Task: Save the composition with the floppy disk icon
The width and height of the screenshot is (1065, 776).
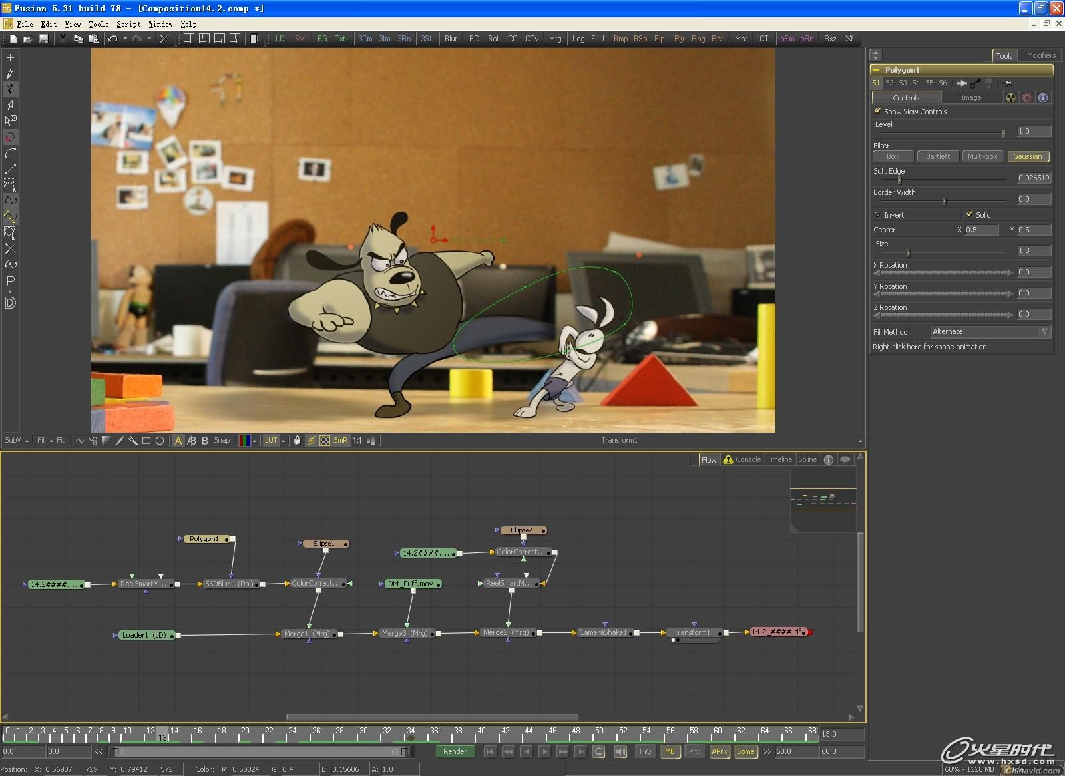Action: (43, 39)
